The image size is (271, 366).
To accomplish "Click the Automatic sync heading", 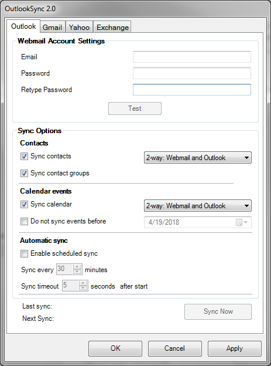I will coord(44,240).
